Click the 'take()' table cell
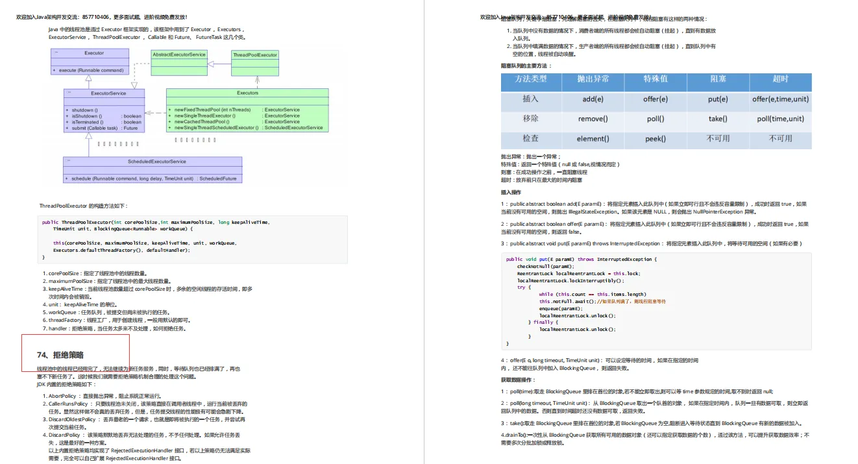 pos(718,119)
